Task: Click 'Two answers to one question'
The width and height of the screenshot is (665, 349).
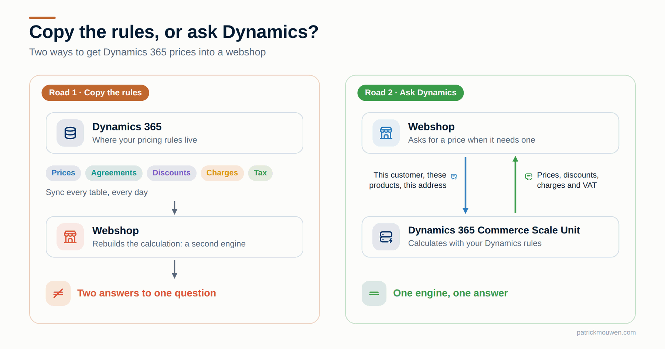Action: (147, 293)
